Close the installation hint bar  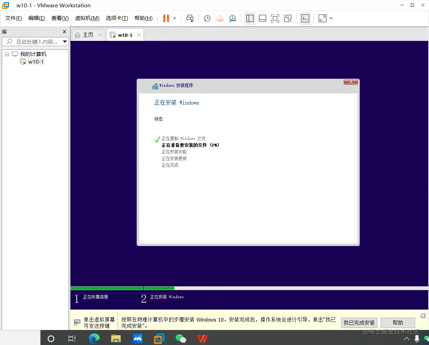pyautogui.click(x=423, y=316)
